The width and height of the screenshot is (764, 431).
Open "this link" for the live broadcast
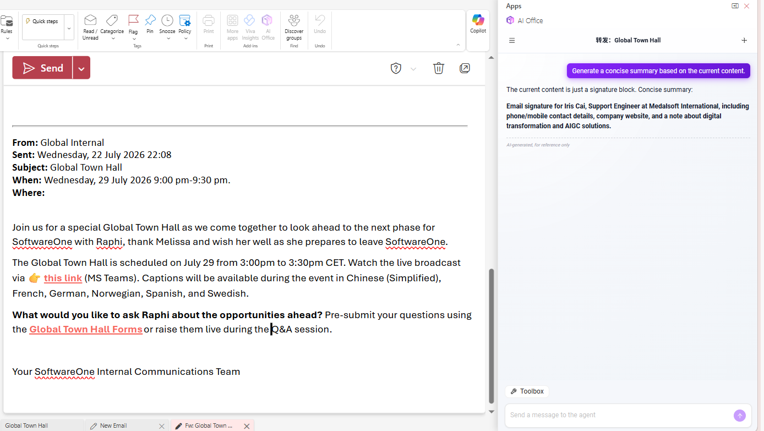click(63, 278)
